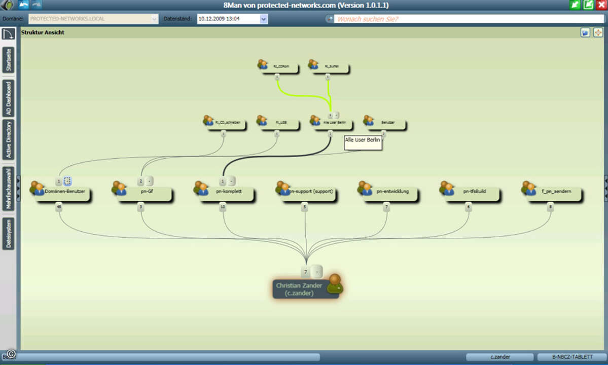The width and height of the screenshot is (608, 365).
Task: Open the Dateisystem side tab
Action: pos(9,234)
